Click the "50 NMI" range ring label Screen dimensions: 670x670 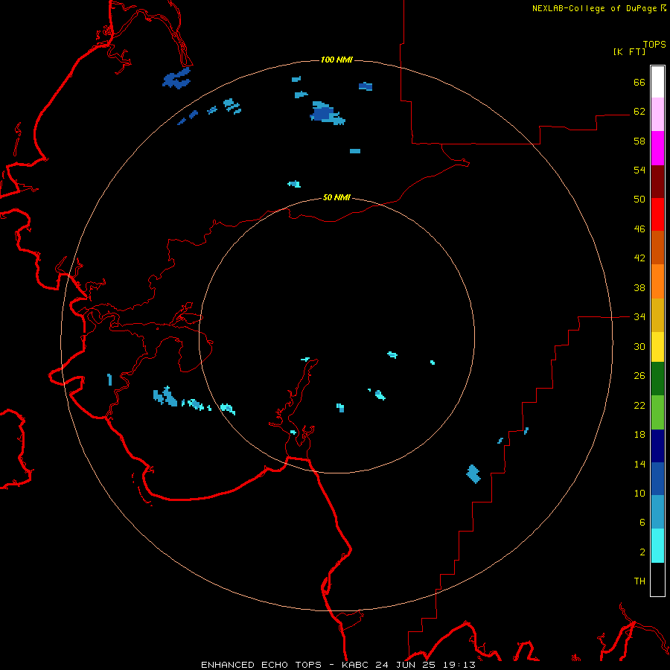336,197
